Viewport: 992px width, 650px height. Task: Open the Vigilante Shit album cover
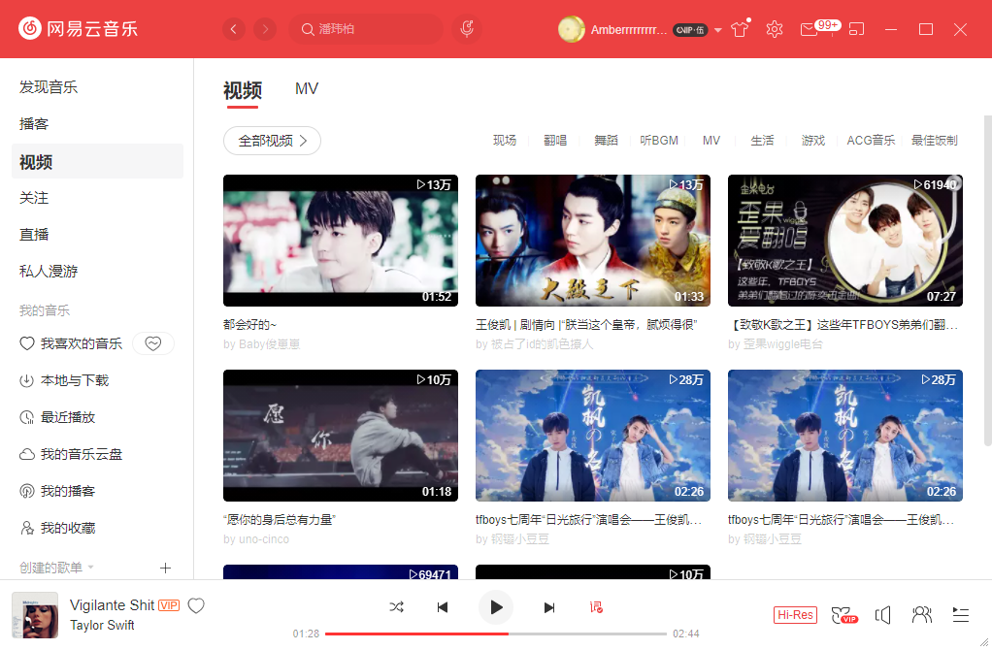pos(35,615)
